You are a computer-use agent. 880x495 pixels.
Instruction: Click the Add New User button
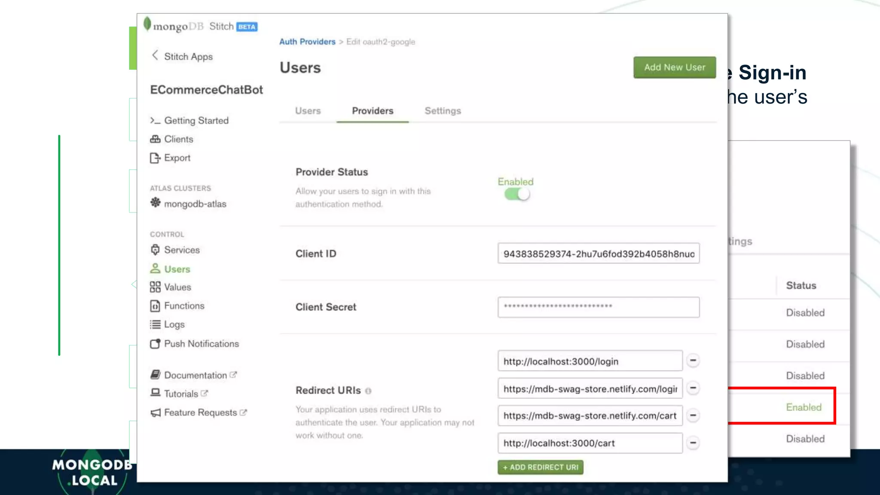click(x=675, y=67)
